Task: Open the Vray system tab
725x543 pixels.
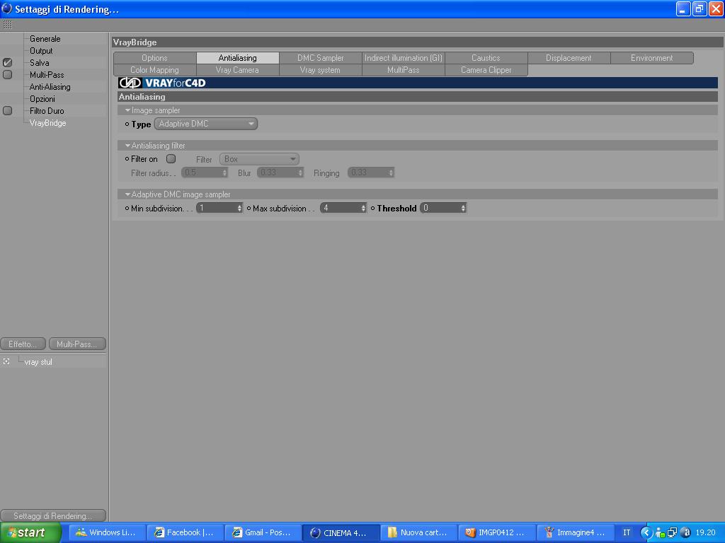Action: click(321, 70)
